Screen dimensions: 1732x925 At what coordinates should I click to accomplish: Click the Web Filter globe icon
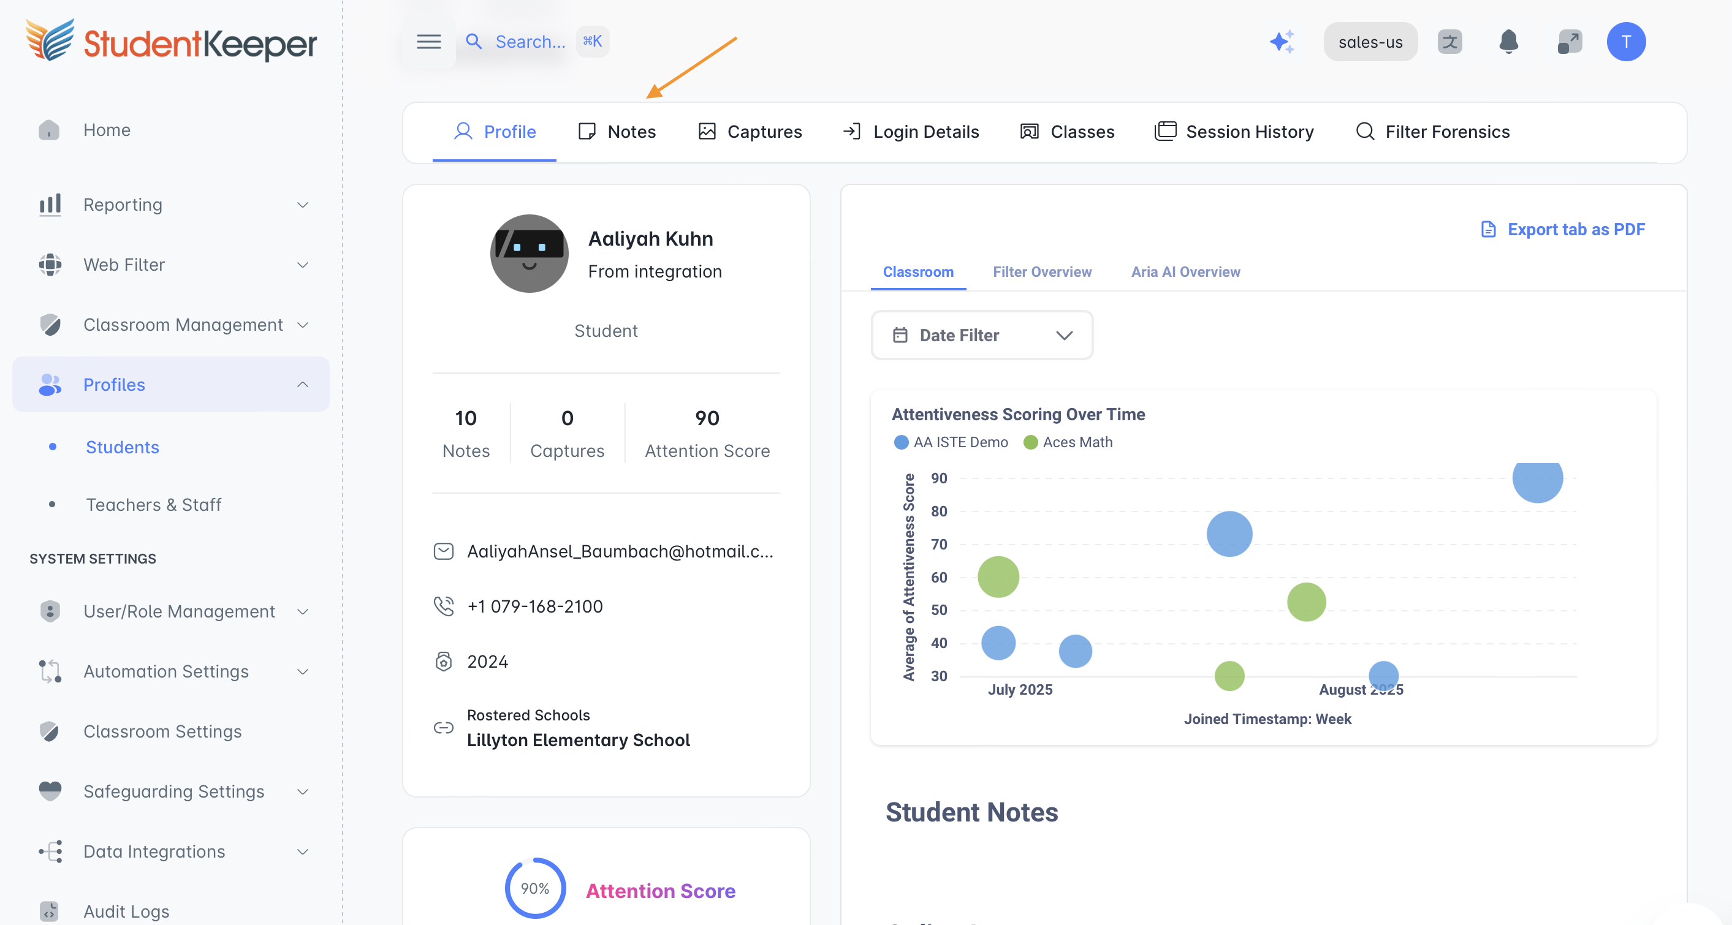(50, 264)
